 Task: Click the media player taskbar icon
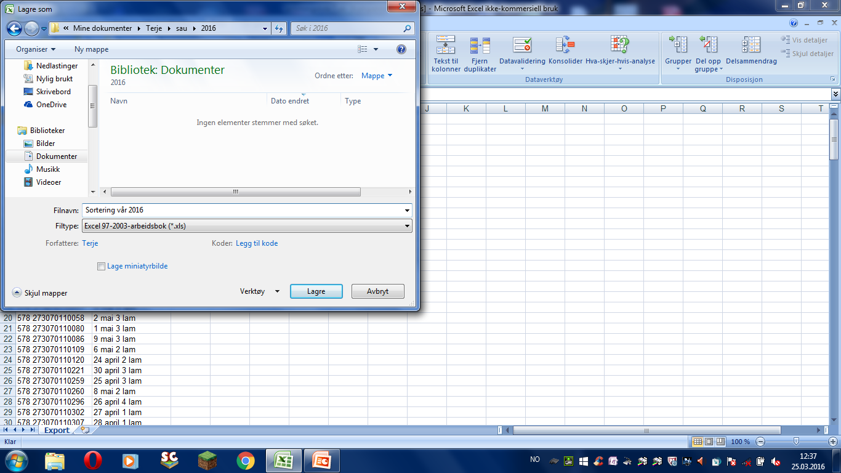coord(131,461)
